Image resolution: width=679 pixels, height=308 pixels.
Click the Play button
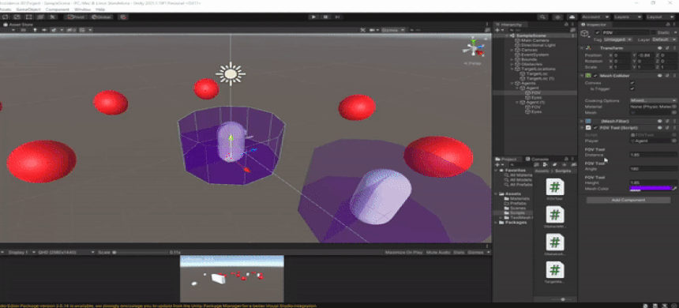[x=313, y=17]
